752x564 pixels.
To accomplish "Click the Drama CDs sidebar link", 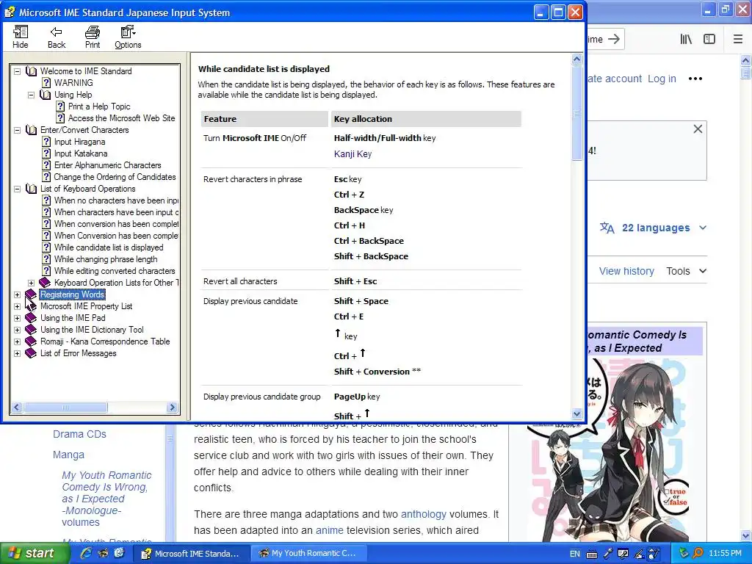I will [x=79, y=434].
